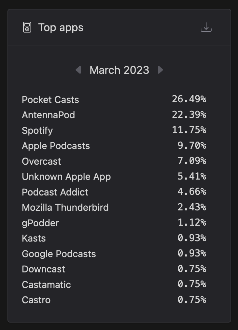Click the Overcast entry
Screen dimensions: 238x330
114,161
